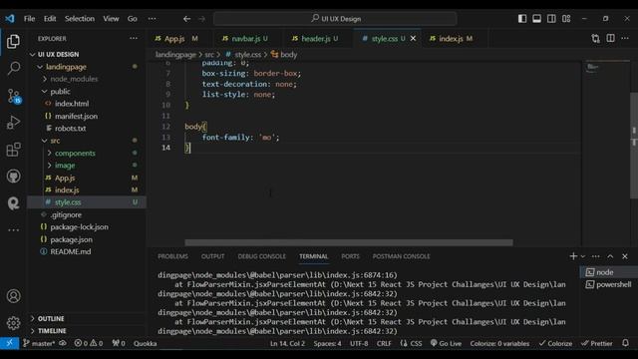Open the Selection menu
The height and width of the screenshot is (359, 638).
[80, 19]
